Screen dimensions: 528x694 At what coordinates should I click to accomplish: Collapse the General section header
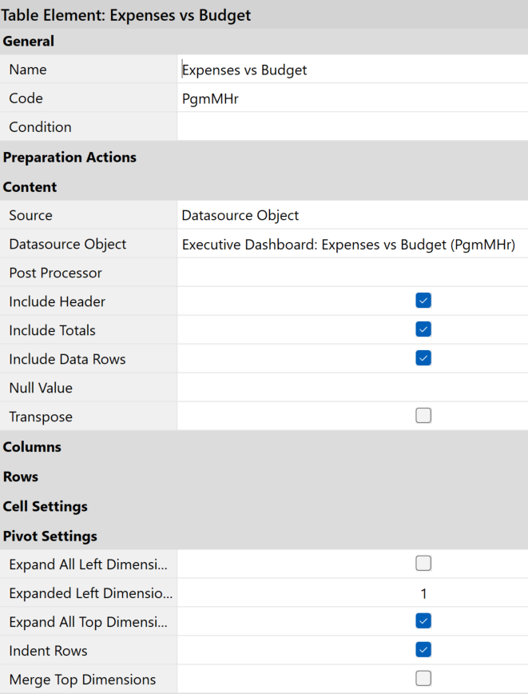(x=29, y=42)
